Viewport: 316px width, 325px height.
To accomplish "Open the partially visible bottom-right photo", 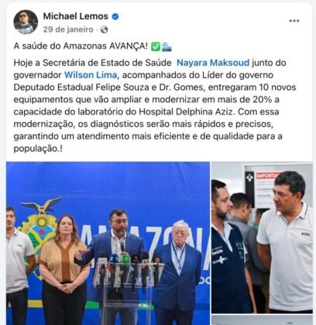I will coord(262,320).
